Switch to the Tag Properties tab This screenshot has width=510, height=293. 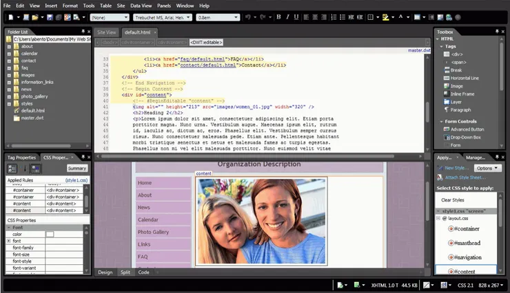coord(21,158)
